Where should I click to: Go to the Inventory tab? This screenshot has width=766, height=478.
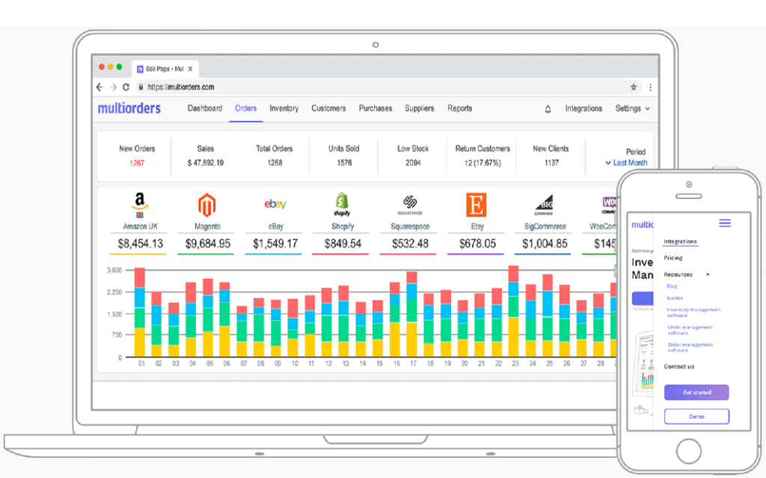(x=284, y=108)
